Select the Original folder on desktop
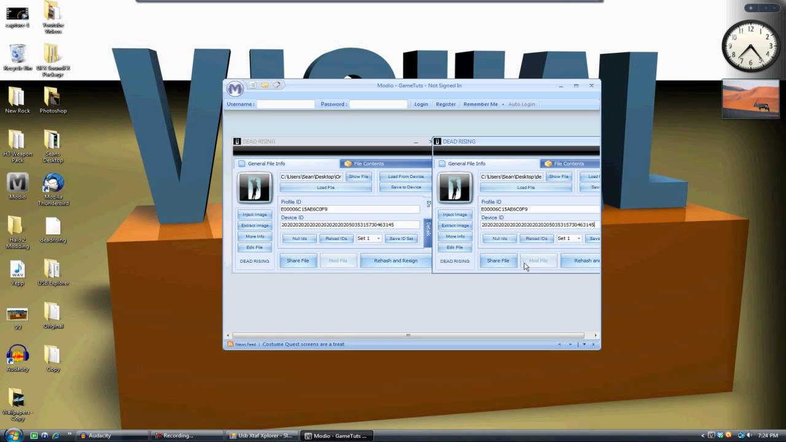 [x=53, y=316]
